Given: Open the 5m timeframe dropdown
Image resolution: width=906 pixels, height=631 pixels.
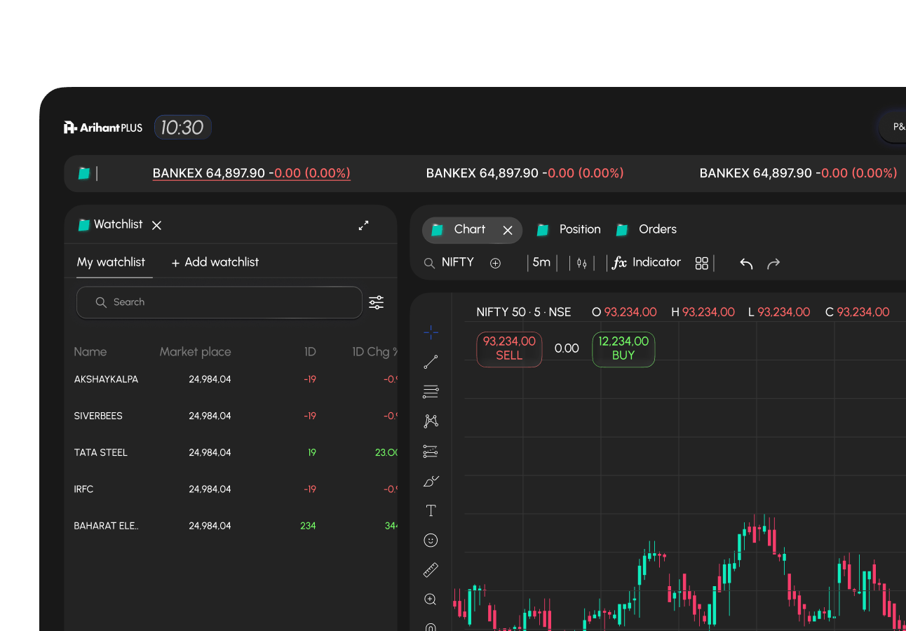Looking at the screenshot, I should pos(541,262).
